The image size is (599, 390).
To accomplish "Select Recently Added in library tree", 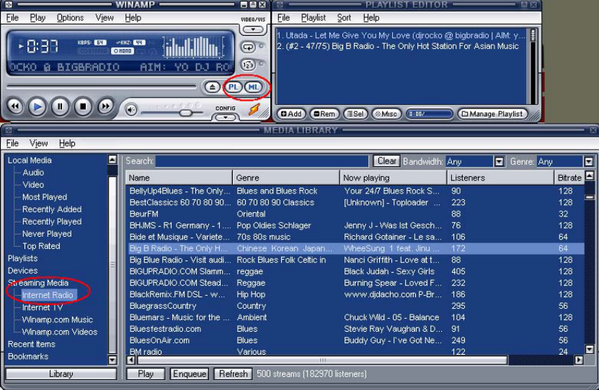I will click(x=52, y=209).
